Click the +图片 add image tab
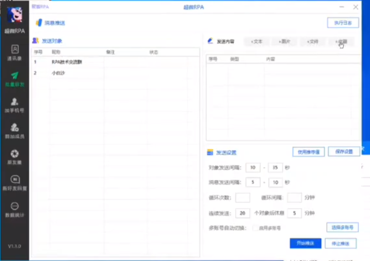 (x=285, y=42)
